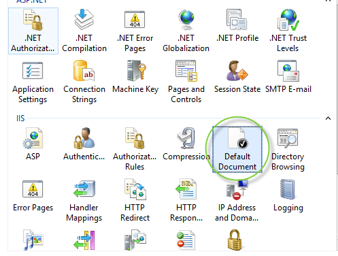Click the IIS group heading

(x=20, y=118)
